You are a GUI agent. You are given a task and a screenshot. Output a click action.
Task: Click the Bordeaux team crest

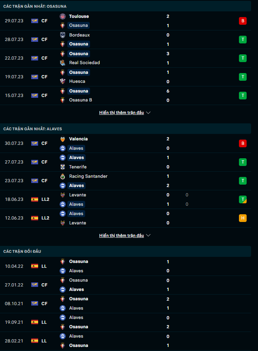[63, 35]
